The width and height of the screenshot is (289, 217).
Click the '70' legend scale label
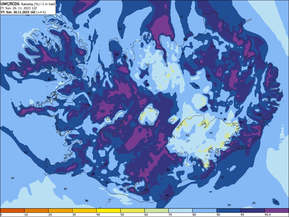[170, 215]
